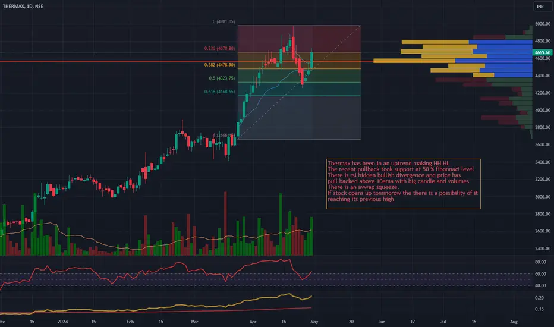The height and width of the screenshot is (327, 554).
Task: Click the line 'There is an avwap squeeze.'
Action: (363, 187)
